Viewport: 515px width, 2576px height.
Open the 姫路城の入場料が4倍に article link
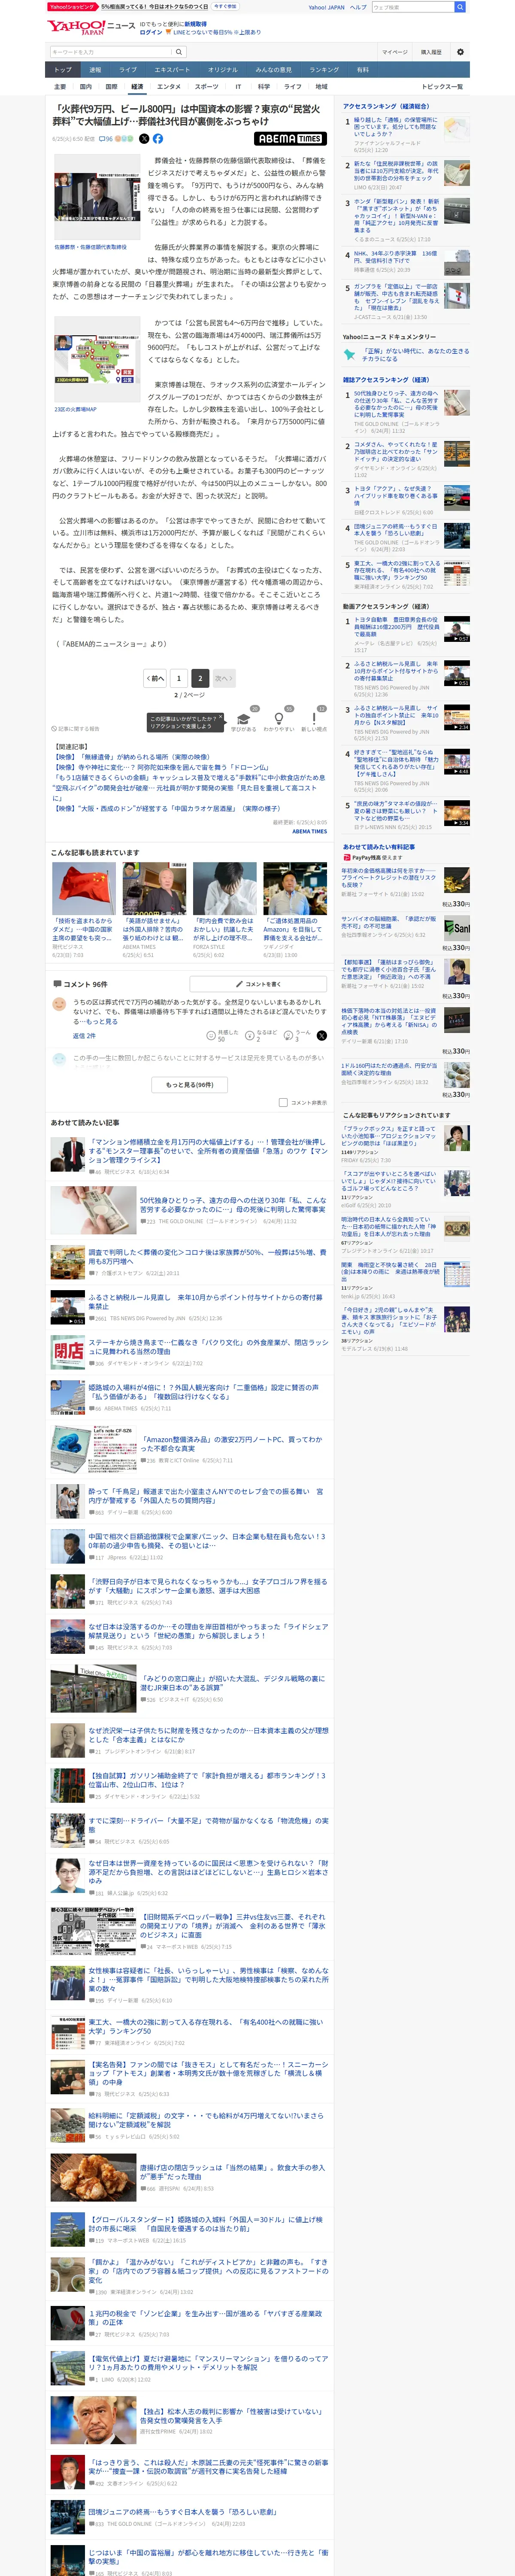click(x=203, y=1392)
